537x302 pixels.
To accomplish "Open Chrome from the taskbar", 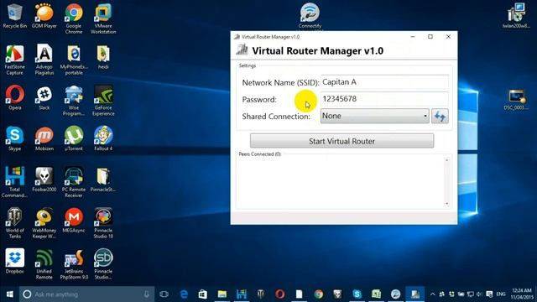I will click(x=319, y=294).
